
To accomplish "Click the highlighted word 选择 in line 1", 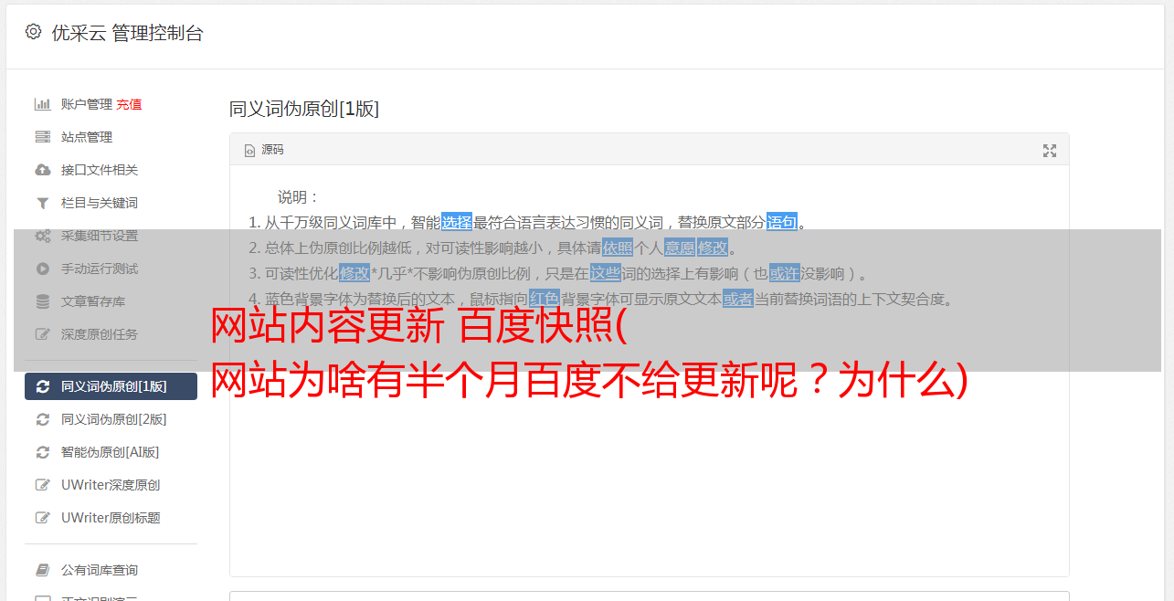I will tap(457, 222).
